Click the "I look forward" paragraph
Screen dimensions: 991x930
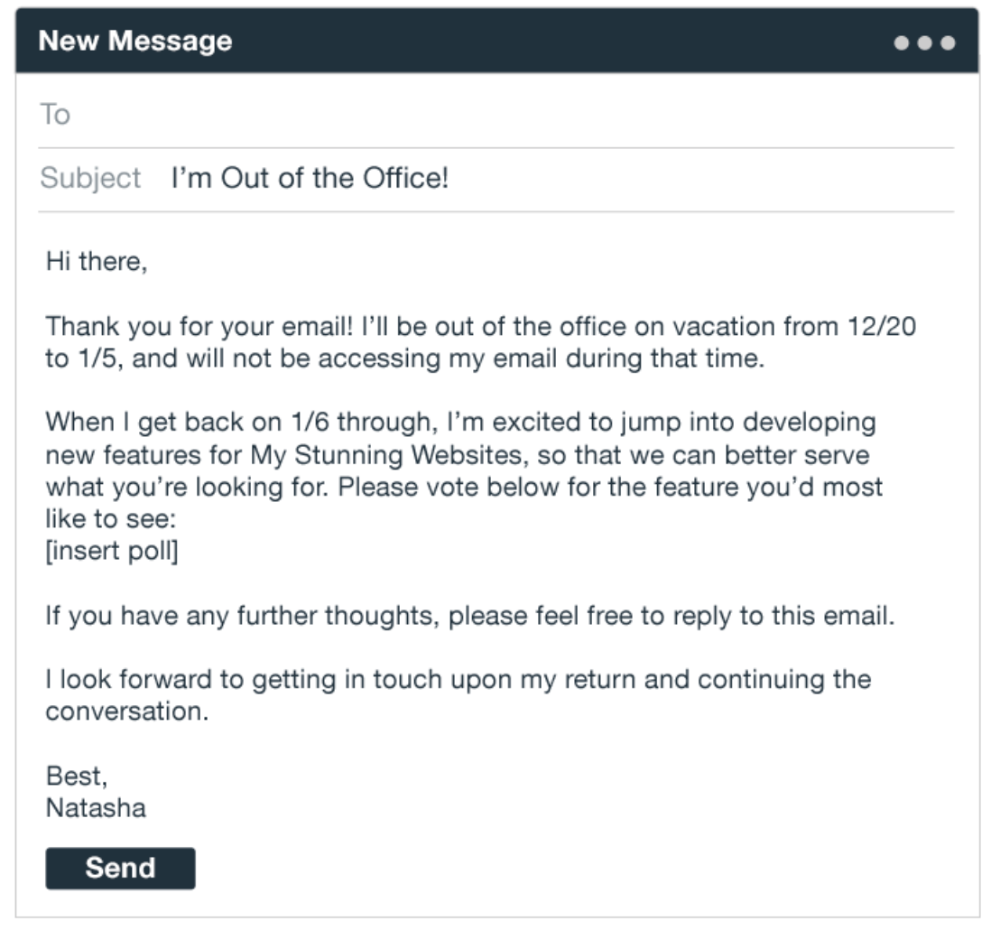(458, 679)
